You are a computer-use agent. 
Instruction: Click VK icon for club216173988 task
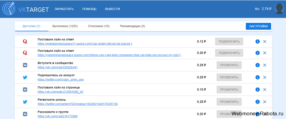click(x=25, y=114)
